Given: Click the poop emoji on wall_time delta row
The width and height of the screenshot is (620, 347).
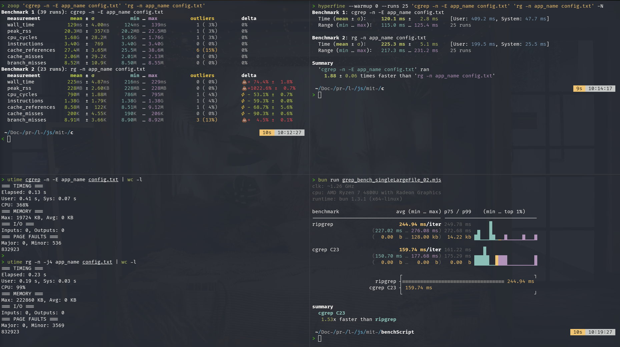Looking at the screenshot, I should pos(244,82).
